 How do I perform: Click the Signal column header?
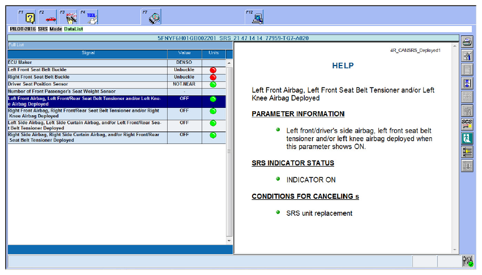88,53
